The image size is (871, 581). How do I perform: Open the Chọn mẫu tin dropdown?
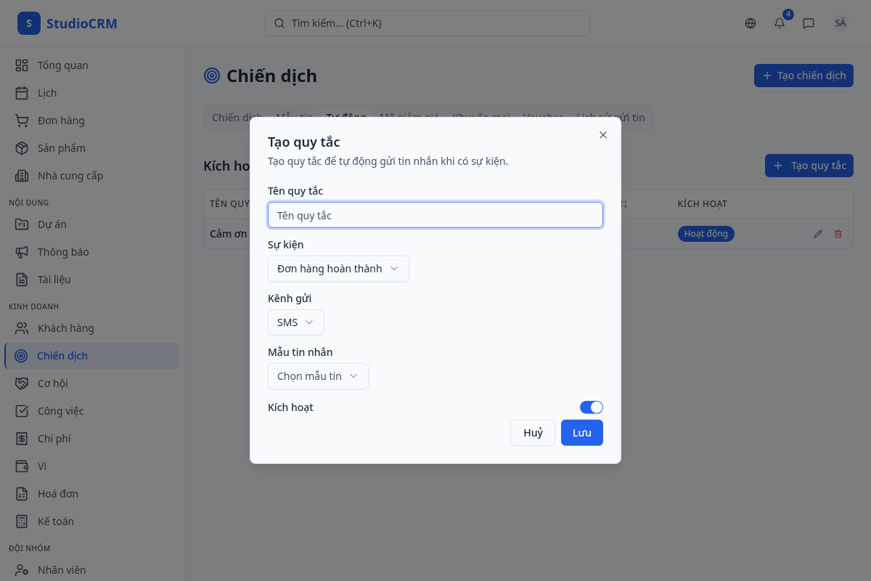tap(318, 376)
